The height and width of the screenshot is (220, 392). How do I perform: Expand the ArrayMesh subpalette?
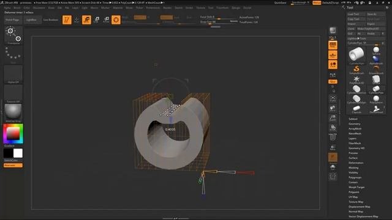coord(355,129)
